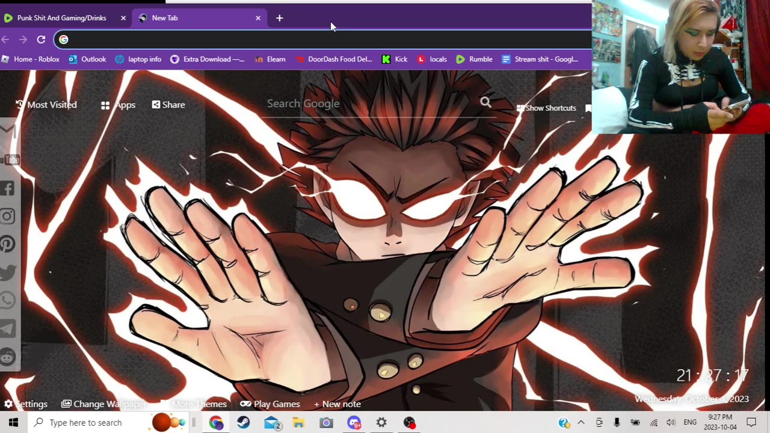This screenshot has width=770, height=433.
Task: Show hidden system tray icons
Action: [581, 423]
